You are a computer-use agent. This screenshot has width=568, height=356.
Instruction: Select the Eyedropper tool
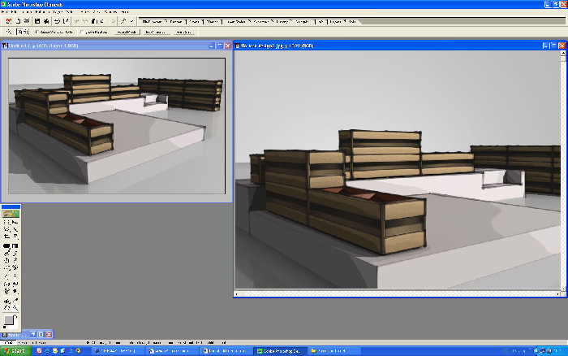coord(15,300)
